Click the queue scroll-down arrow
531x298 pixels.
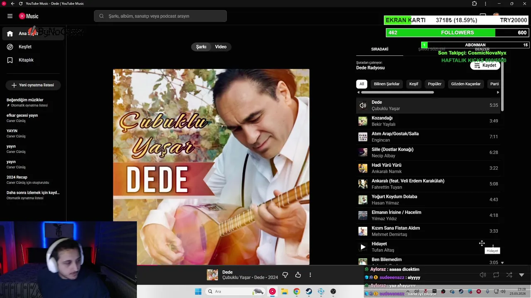(x=502, y=263)
